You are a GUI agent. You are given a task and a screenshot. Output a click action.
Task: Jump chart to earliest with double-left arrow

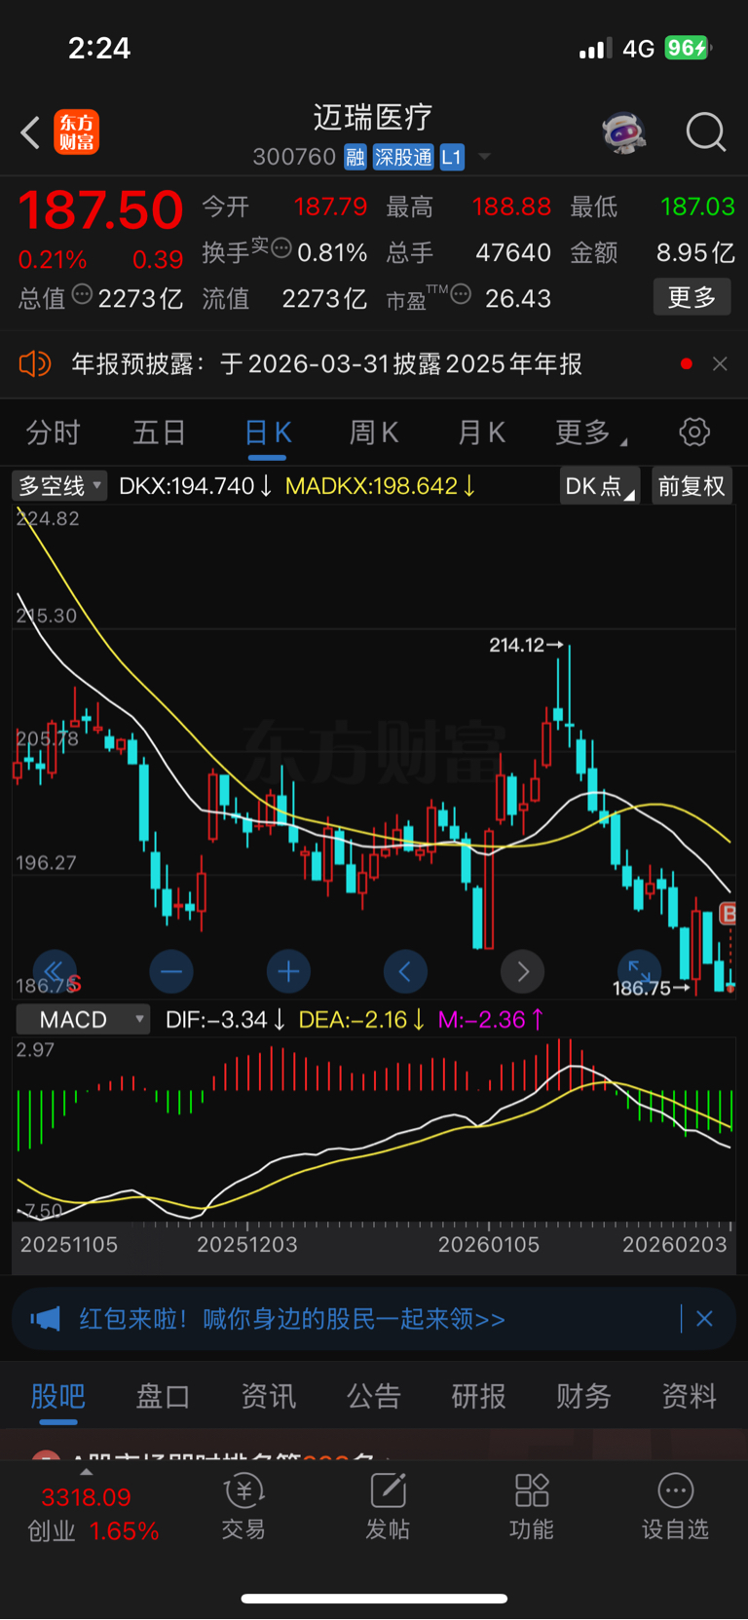pos(55,971)
